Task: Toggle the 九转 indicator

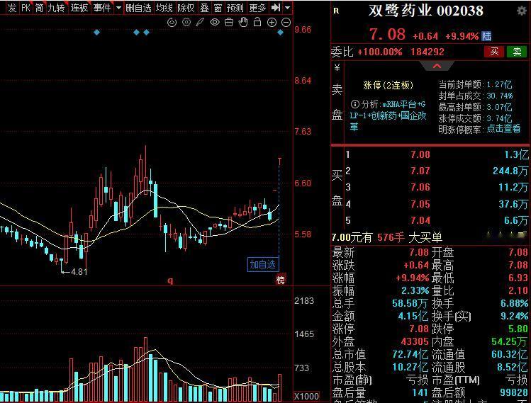Action: (x=56, y=8)
